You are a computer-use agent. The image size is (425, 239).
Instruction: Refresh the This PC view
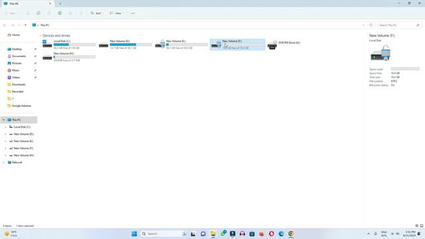click(x=371, y=25)
